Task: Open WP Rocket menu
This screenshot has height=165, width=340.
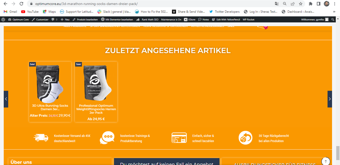Action: [x=249, y=19]
